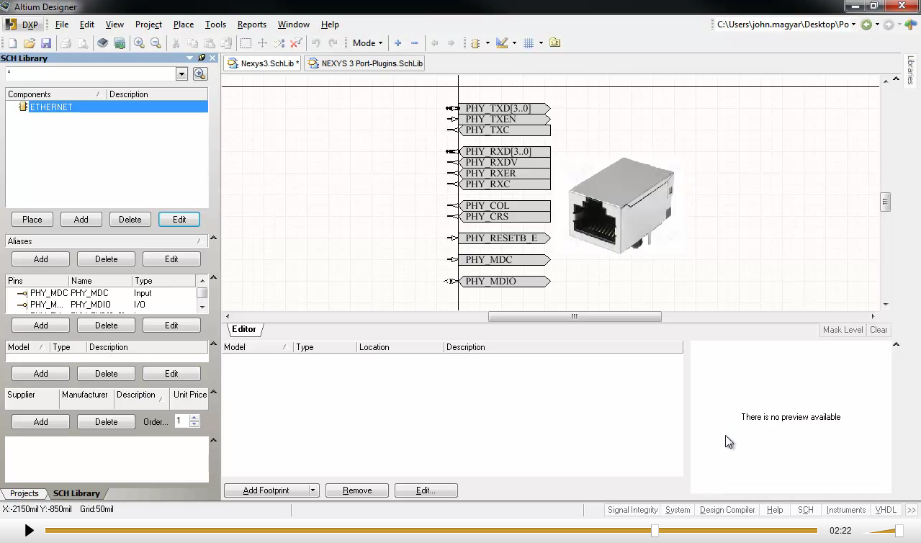The height and width of the screenshot is (543, 921).
Task: Click the Undo arrow icon
Action: coord(315,43)
